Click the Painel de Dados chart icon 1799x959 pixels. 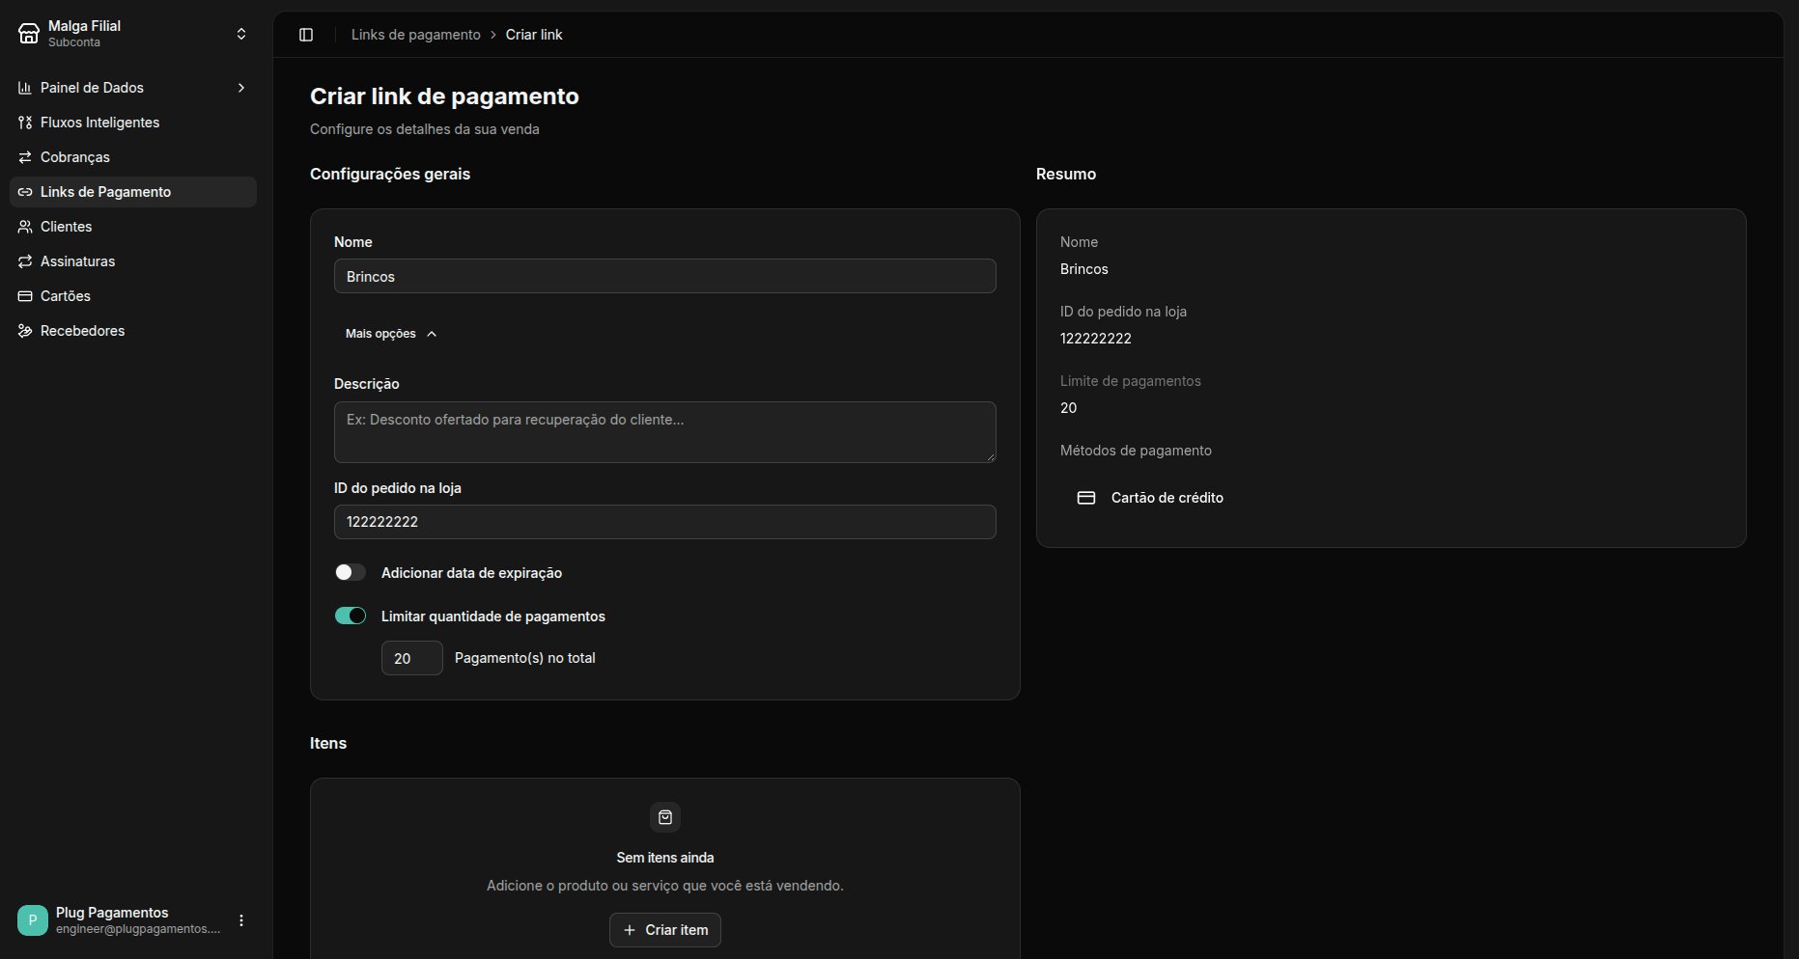click(25, 88)
